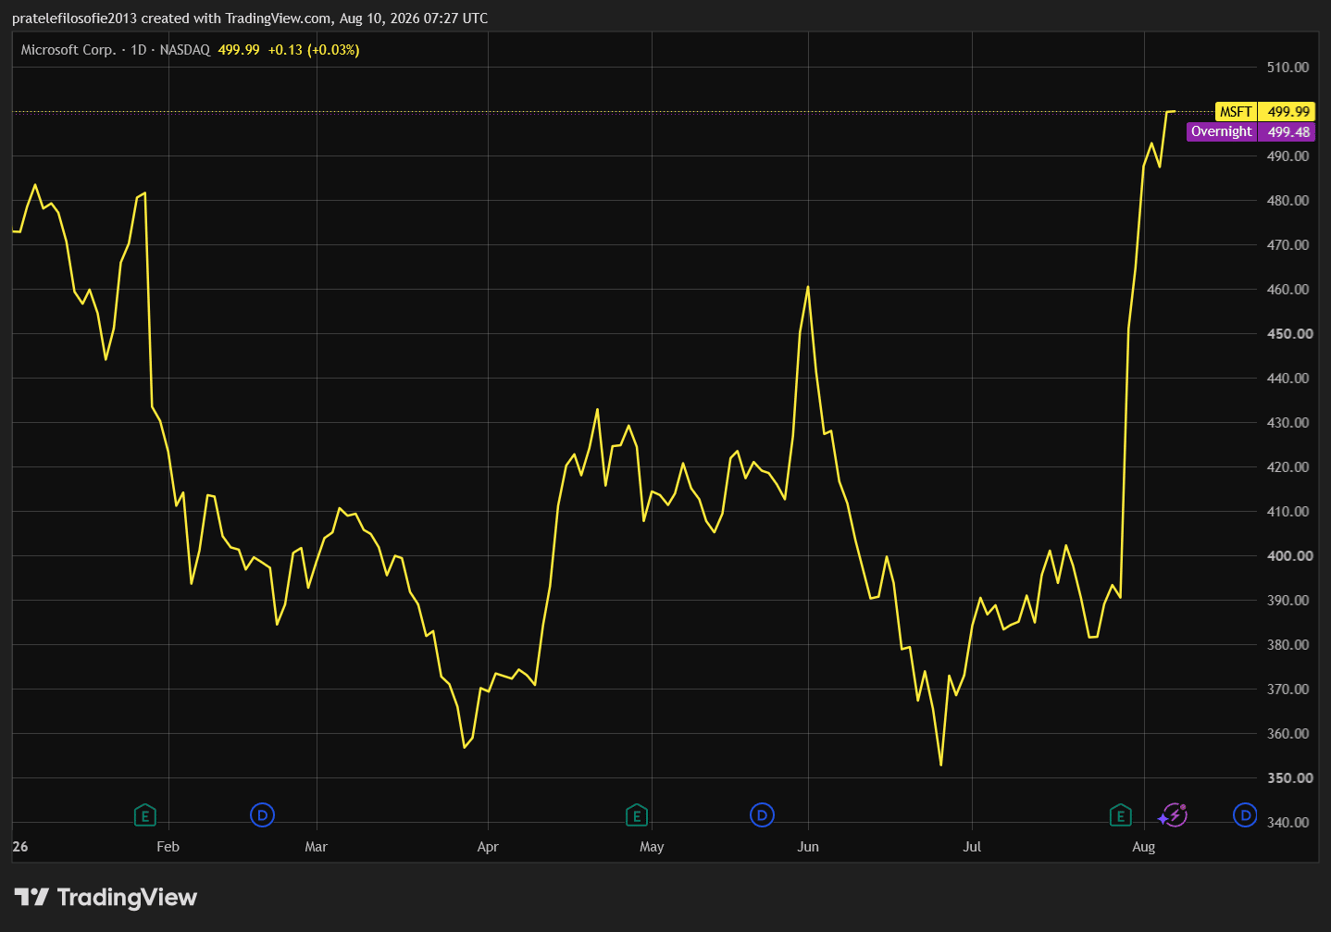Click the Feb label on the time axis
Screen dimensions: 1331x932
pyautogui.click(x=168, y=847)
